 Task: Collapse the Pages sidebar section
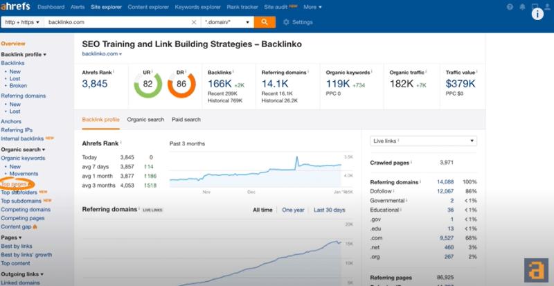pyautogui.click(x=11, y=238)
